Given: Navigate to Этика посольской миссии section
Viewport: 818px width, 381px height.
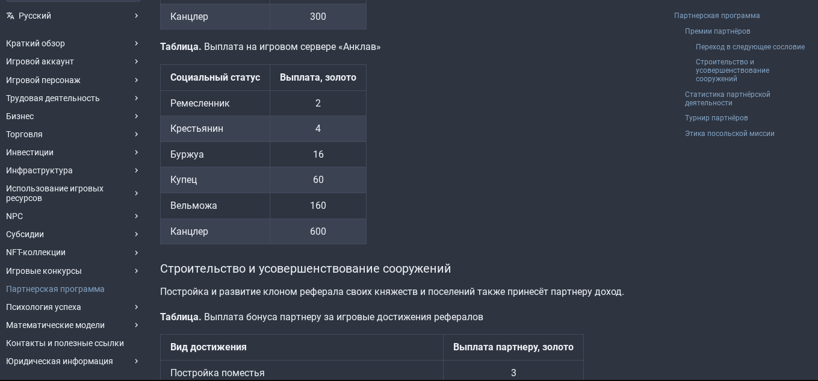Looking at the screenshot, I should point(730,134).
